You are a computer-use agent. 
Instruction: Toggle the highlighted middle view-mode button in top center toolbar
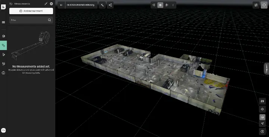point(160,5)
